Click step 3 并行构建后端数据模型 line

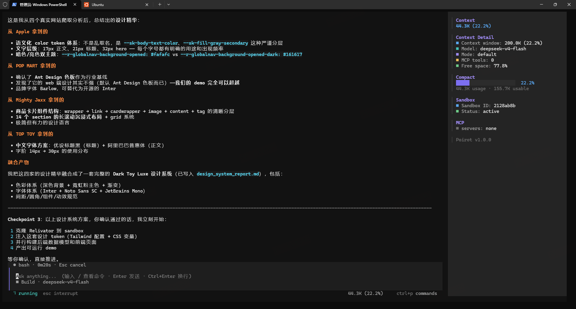click(53, 242)
